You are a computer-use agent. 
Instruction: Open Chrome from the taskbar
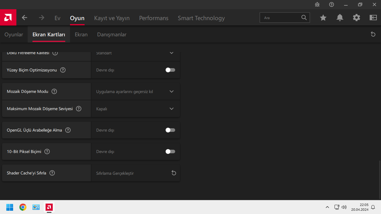[23, 207]
